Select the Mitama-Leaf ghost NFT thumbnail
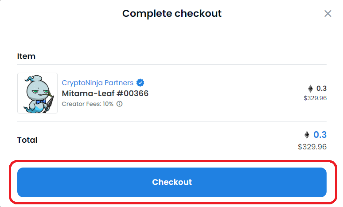The width and height of the screenshot is (343, 207). click(37, 93)
